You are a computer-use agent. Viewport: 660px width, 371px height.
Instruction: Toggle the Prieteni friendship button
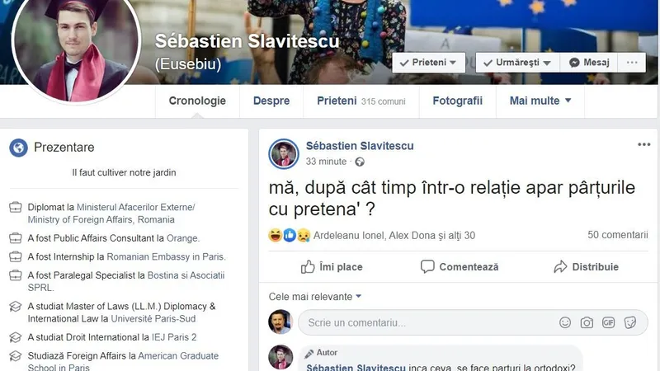428,63
